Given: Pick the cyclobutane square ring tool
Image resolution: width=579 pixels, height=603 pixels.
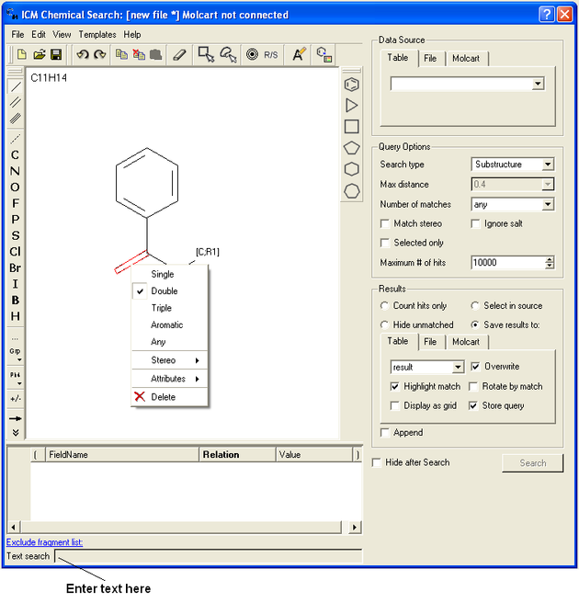Looking at the screenshot, I should pos(351,127).
